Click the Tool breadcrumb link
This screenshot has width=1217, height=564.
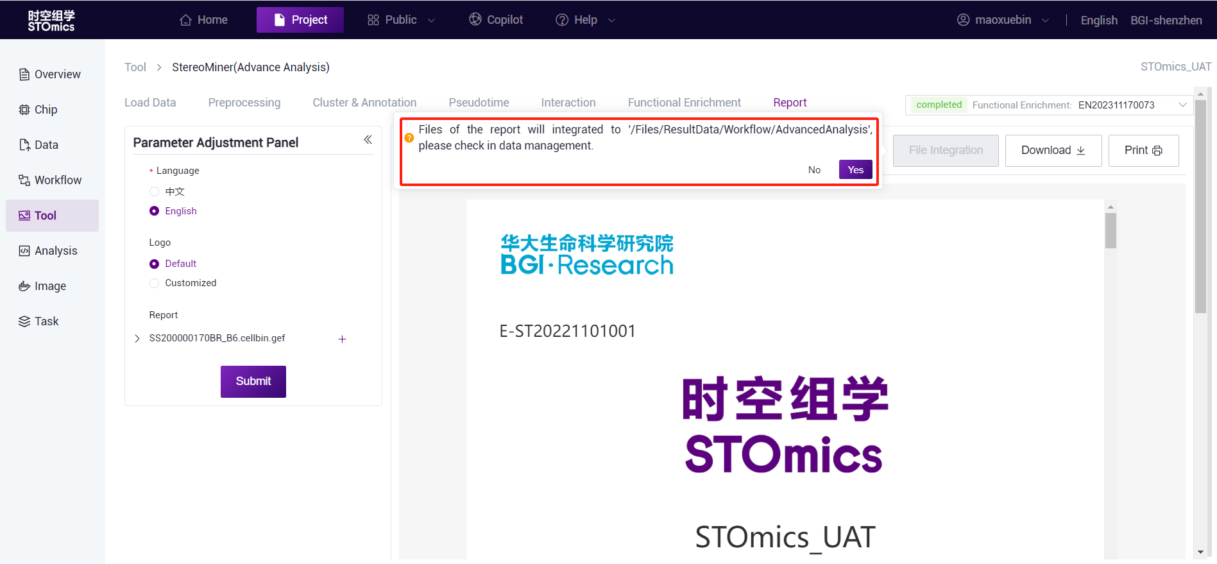coord(135,67)
